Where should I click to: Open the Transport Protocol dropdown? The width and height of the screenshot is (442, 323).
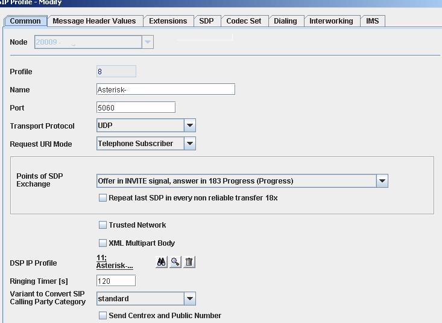(x=189, y=126)
